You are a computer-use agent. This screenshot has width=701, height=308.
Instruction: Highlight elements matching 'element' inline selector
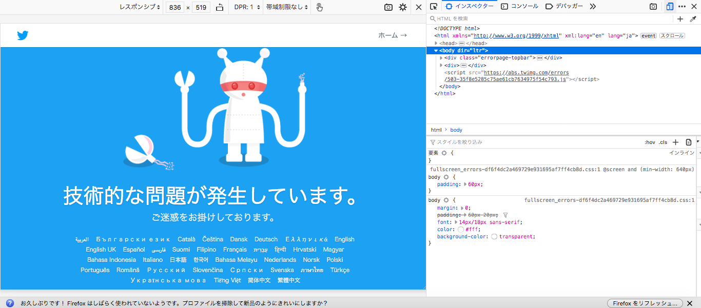[444, 153]
